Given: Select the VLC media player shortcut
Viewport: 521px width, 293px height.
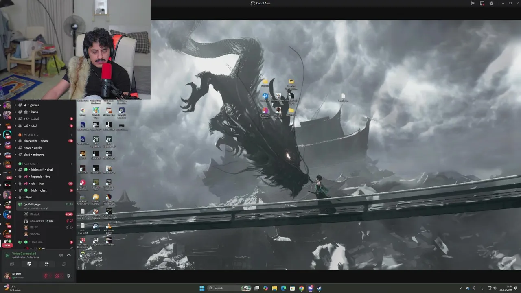Looking at the screenshot, I should [x=109, y=228].
